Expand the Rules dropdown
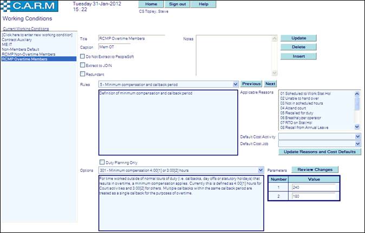365x233 pixels. (235, 84)
